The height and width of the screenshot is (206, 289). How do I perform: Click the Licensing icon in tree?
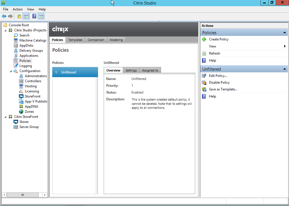[x=21, y=91]
